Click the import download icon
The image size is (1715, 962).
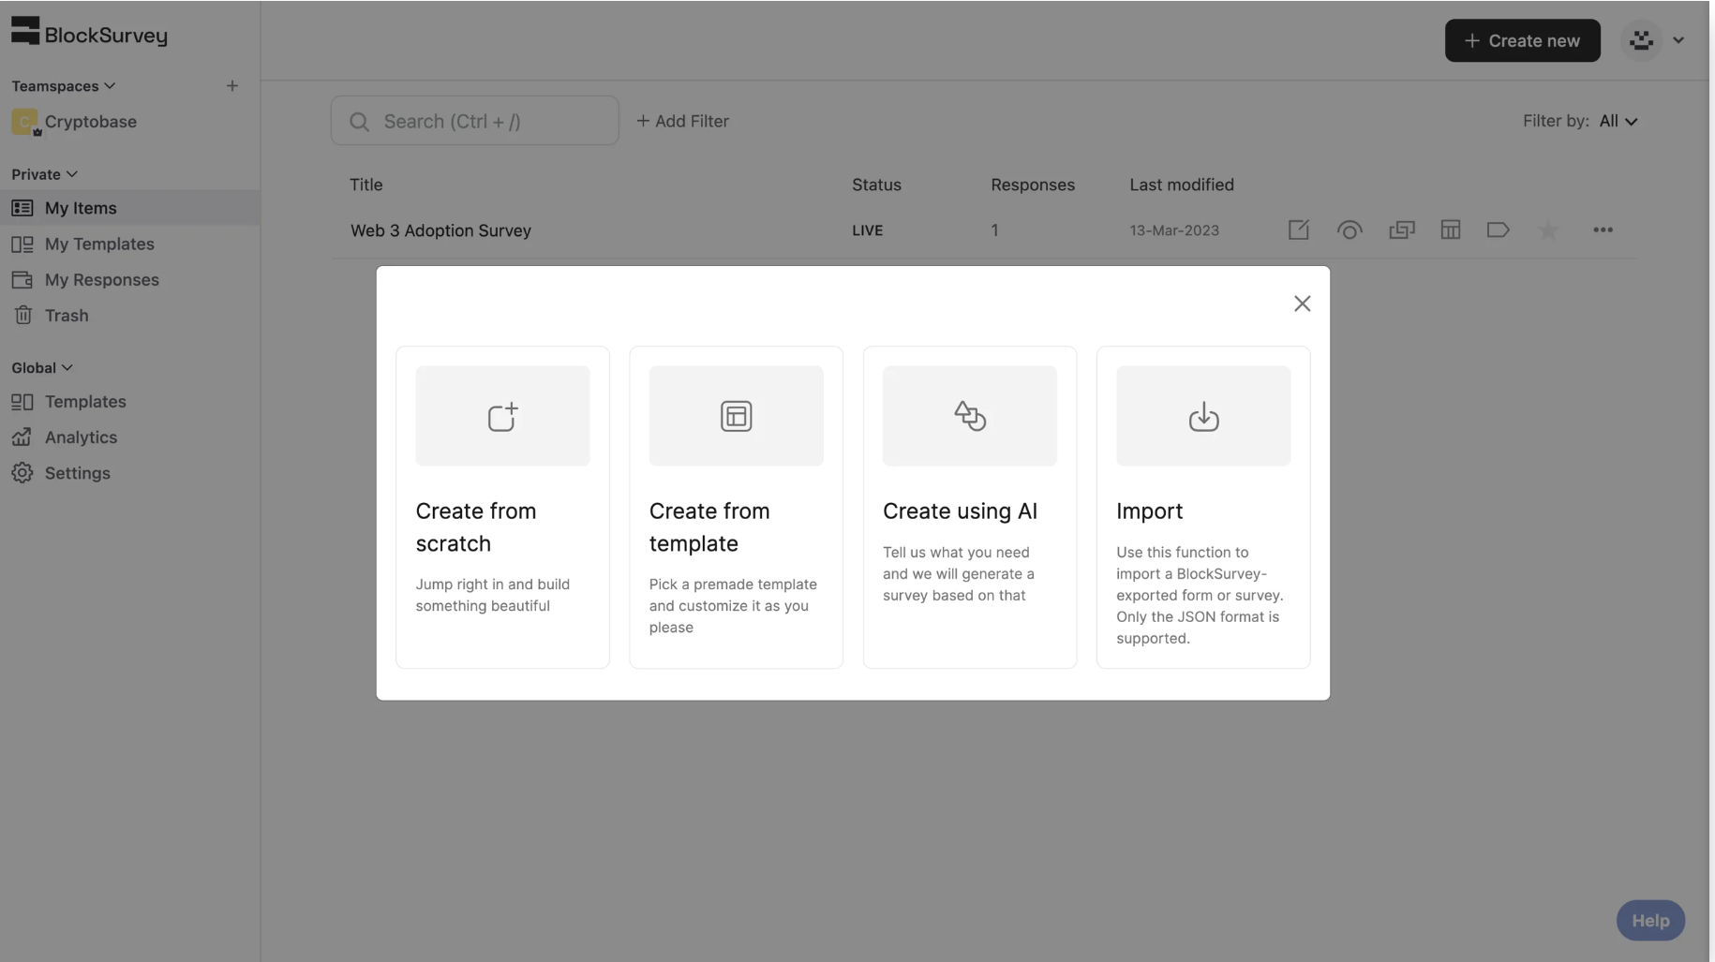click(x=1203, y=416)
